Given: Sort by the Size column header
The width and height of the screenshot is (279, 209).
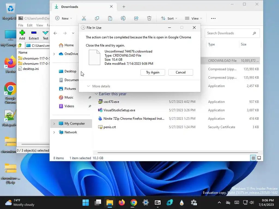Looking at the screenshot, I should click(x=244, y=44).
